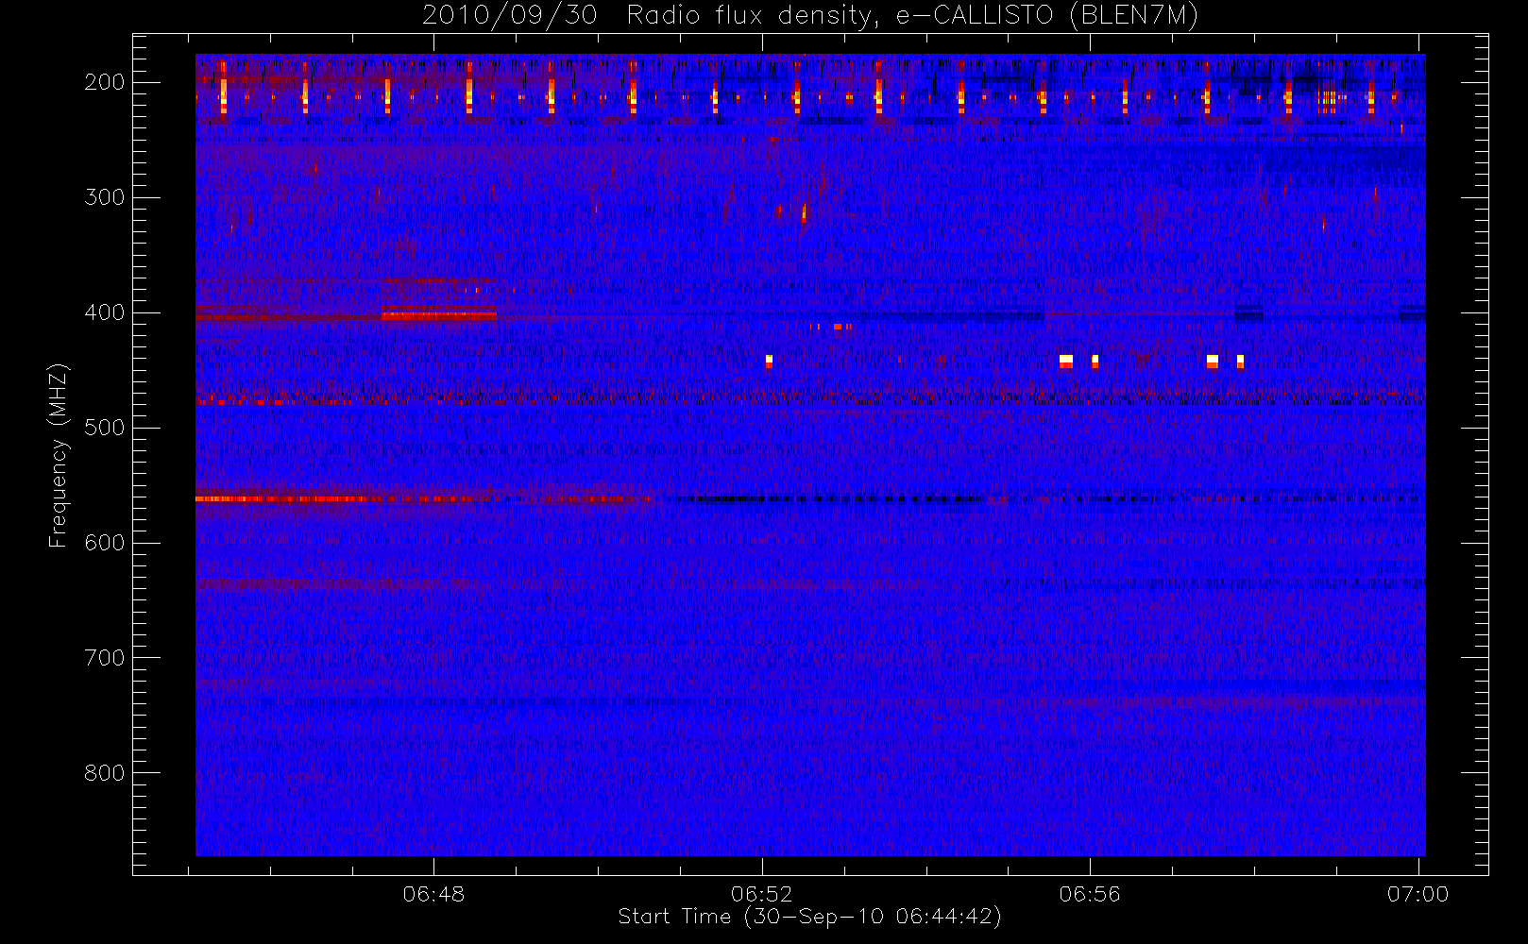Viewport: 1528px width, 944px height.
Task: Click the 300 frequency tick label
Action: tap(105, 197)
